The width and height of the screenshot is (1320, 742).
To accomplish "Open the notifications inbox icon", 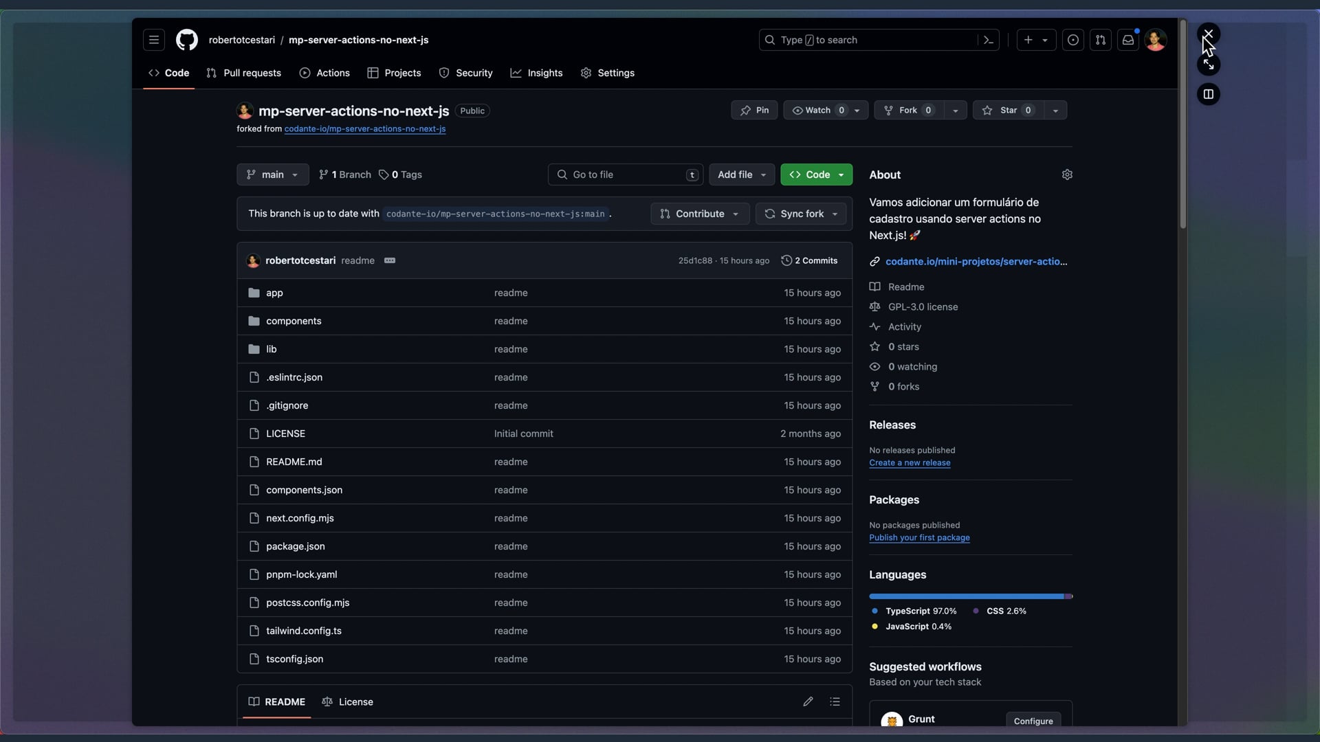I will point(1128,40).
